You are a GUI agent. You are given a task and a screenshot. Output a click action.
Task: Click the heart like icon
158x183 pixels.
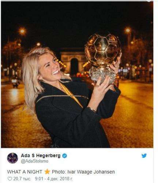click(10, 179)
